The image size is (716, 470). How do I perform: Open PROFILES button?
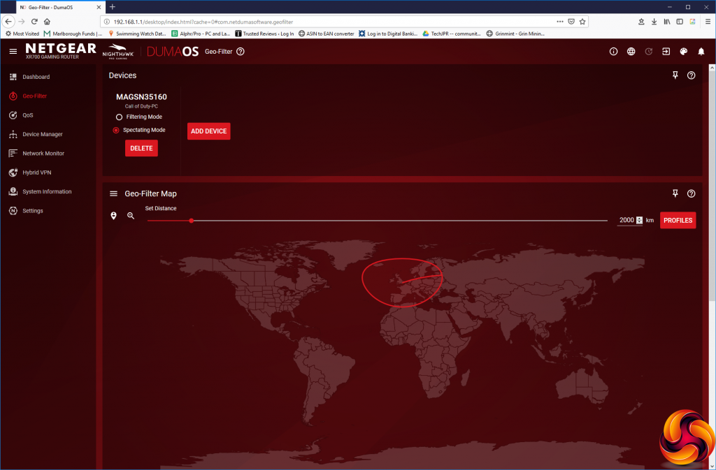pos(678,220)
